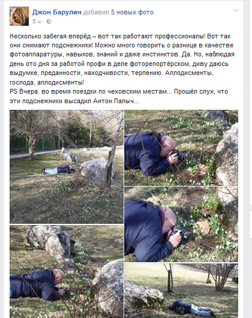Click the '5 ч' post timestamp
Image resolution: width=252 pixels, height=318 pixels.
click(37, 21)
